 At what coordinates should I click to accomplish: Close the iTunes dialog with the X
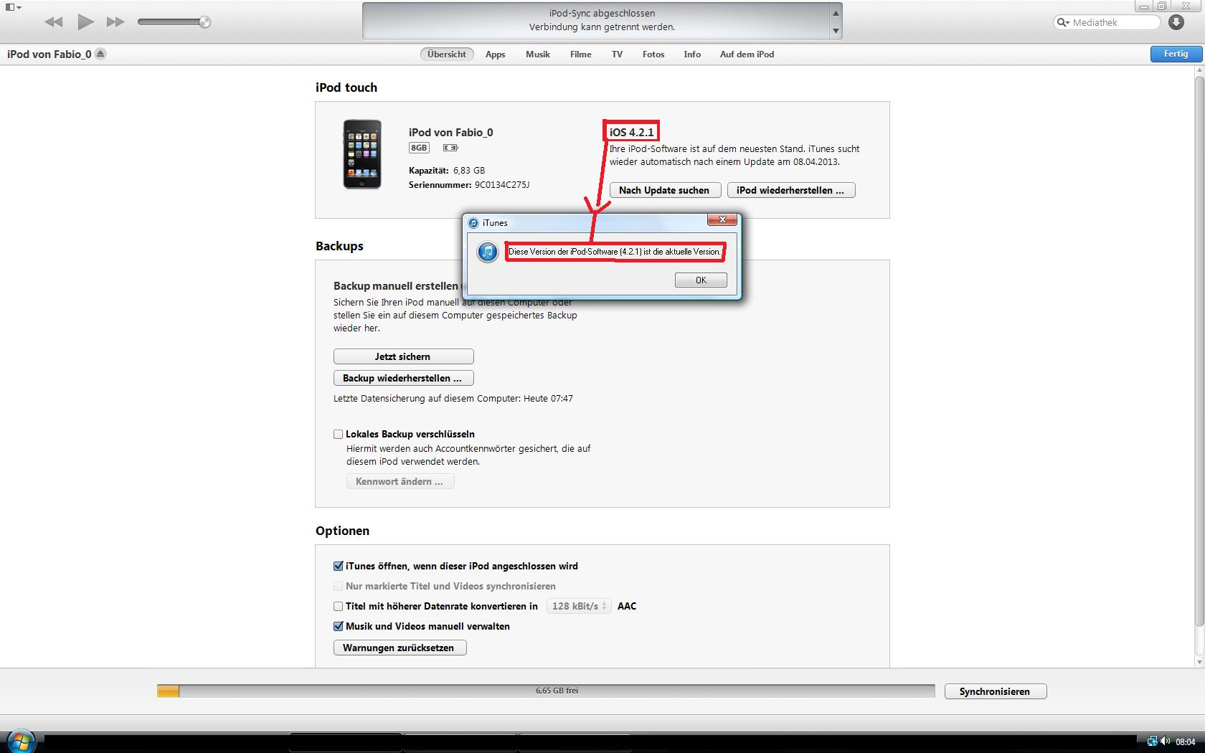click(722, 219)
